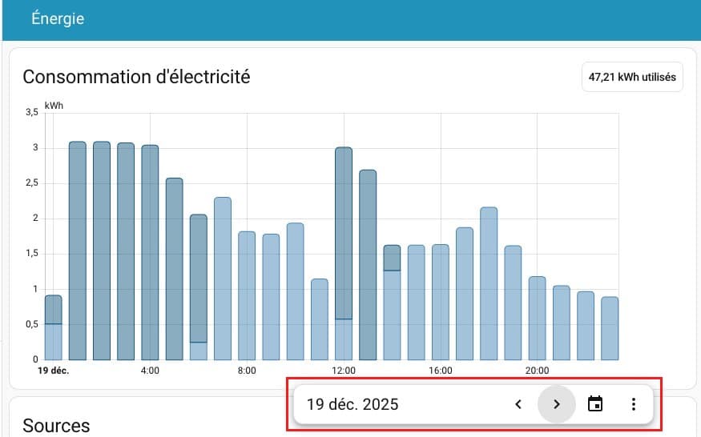Select the Énergie header title
The height and width of the screenshot is (437, 701).
[x=58, y=18]
